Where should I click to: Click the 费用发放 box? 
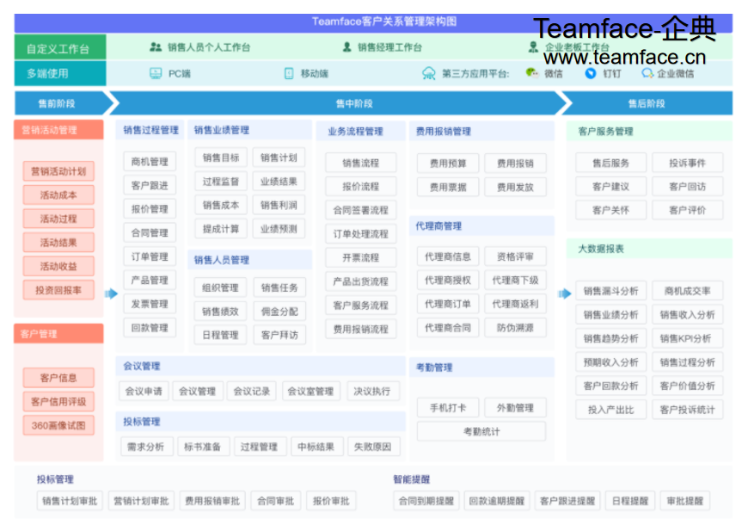tap(515, 187)
